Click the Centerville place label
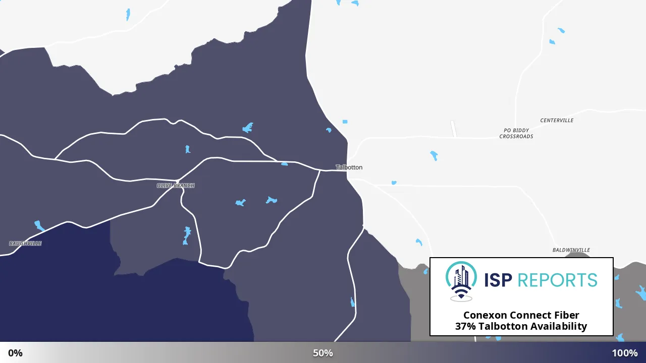The image size is (646, 363). pos(557,120)
